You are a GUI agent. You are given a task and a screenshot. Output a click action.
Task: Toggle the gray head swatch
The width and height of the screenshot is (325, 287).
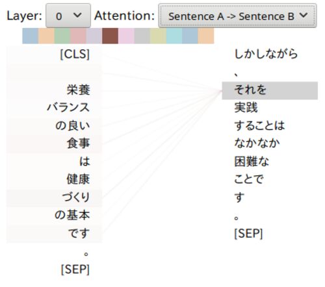[142, 36]
